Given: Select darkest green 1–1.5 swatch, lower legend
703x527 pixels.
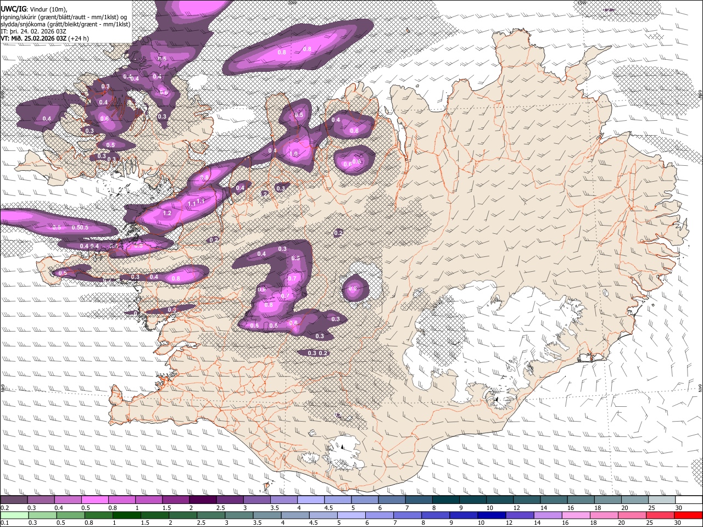Looking at the screenshot, I should 126,515.
